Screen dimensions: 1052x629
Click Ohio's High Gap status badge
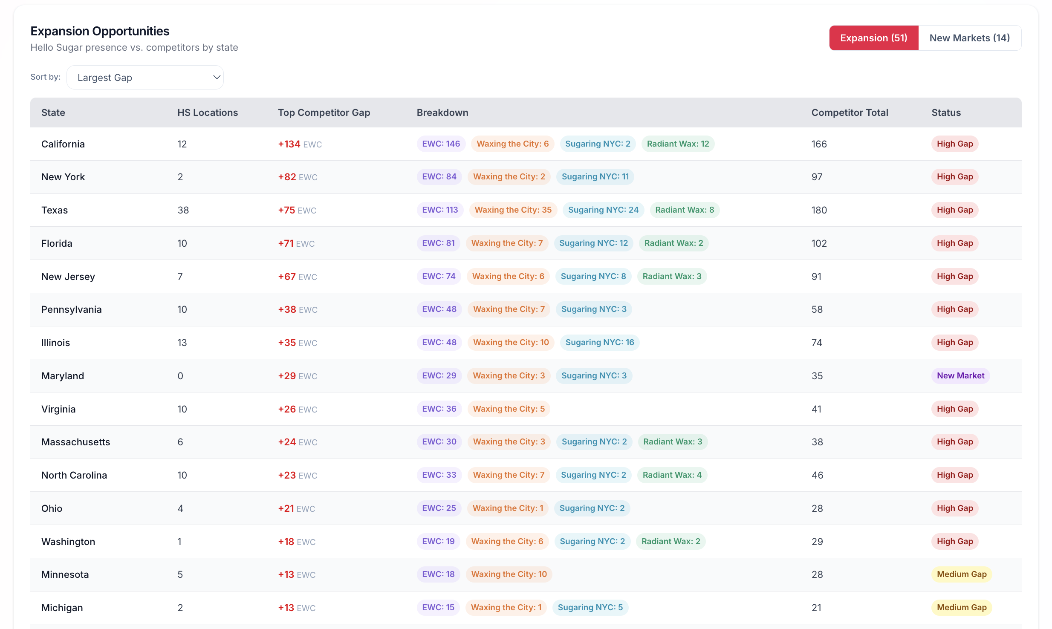point(955,508)
